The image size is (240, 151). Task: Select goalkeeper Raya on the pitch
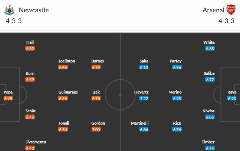click(232, 92)
